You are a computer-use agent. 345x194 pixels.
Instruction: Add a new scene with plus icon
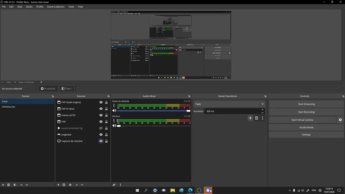(x=3, y=185)
